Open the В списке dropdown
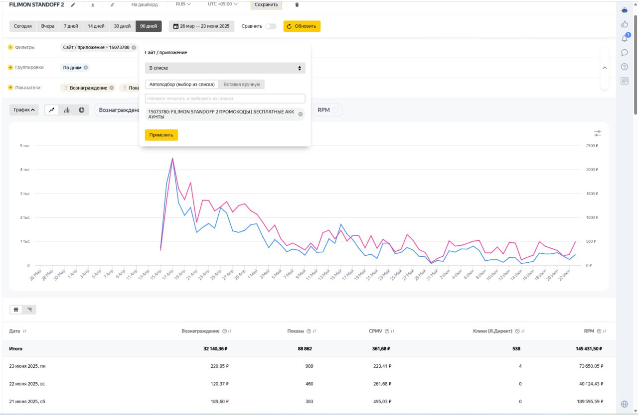The width and height of the screenshot is (638, 415). coord(225,68)
